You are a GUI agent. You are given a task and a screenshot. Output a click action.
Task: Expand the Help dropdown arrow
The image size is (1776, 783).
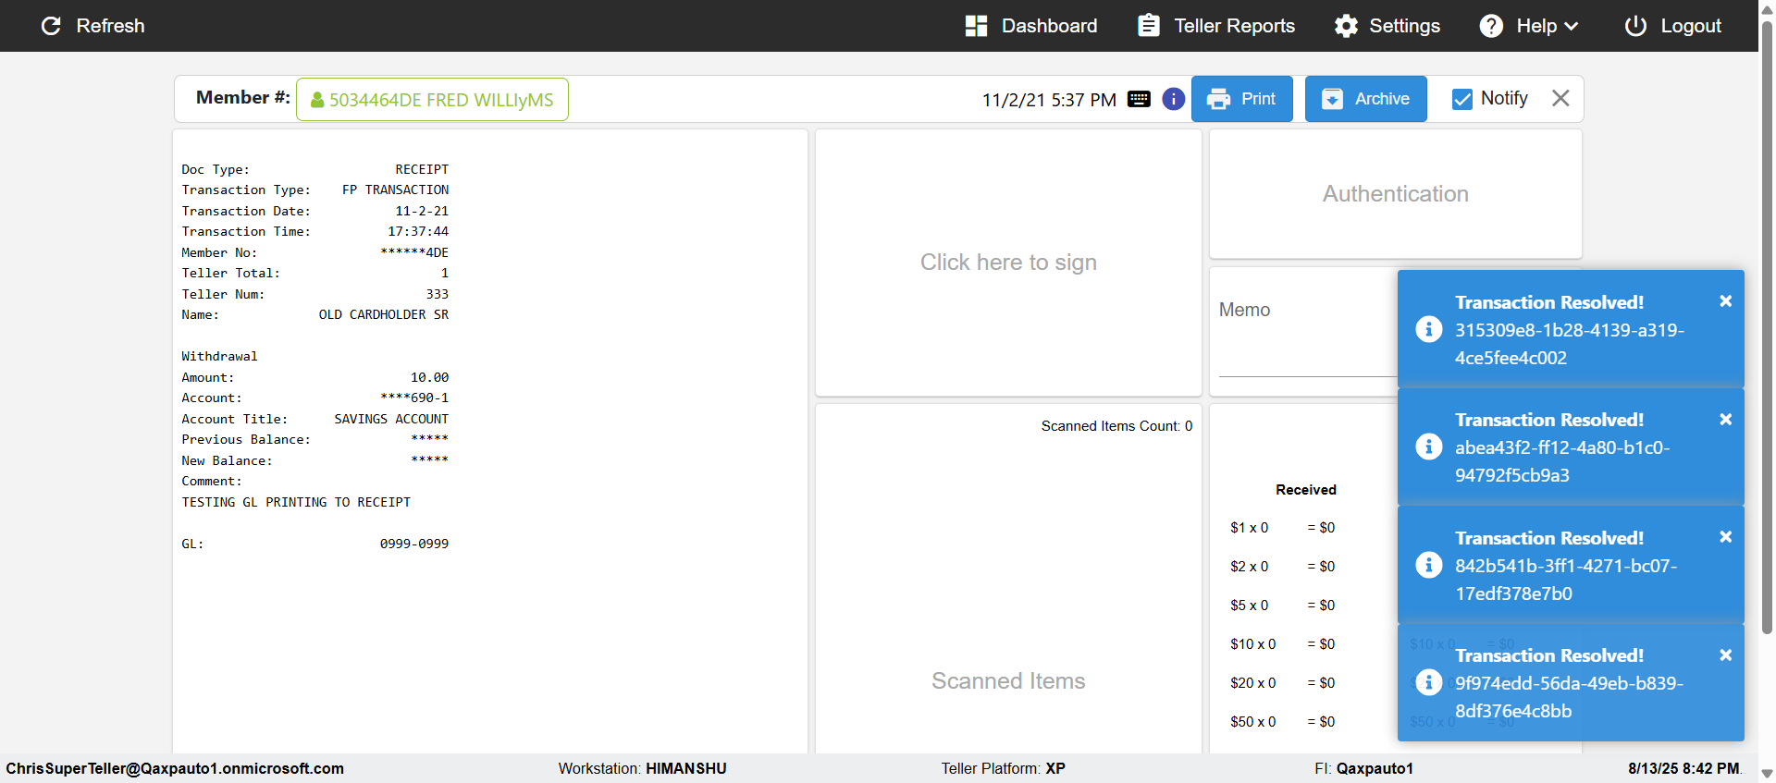1571,27
